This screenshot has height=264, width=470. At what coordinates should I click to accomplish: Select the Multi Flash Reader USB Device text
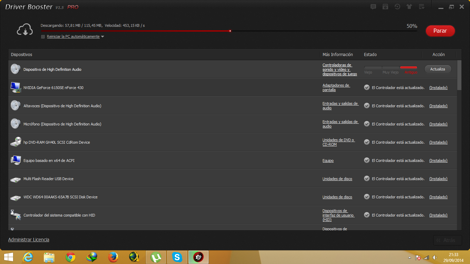pyautogui.click(x=49, y=179)
